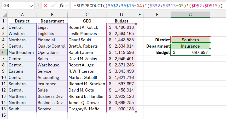Click the 697,697 result cell in G6

click(x=190, y=52)
